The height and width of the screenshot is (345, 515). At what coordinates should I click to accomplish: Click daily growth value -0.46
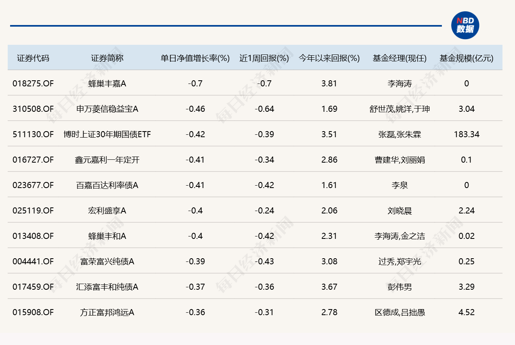195,109
